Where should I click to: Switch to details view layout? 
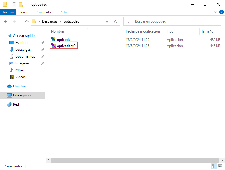click(x=214, y=166)
